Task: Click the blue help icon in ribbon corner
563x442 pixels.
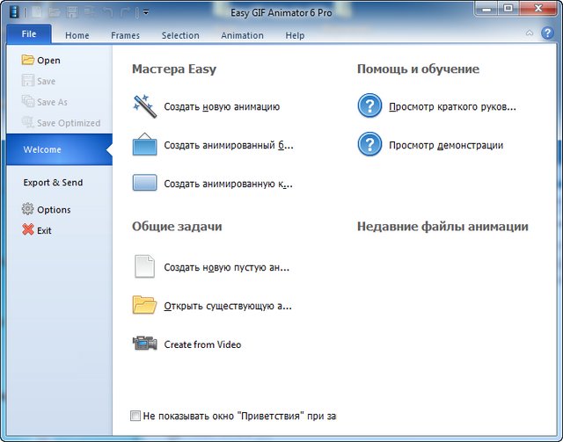Action: (546, 33)
